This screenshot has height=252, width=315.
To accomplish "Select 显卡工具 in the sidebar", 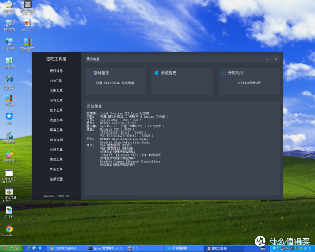I will (56, 110).
